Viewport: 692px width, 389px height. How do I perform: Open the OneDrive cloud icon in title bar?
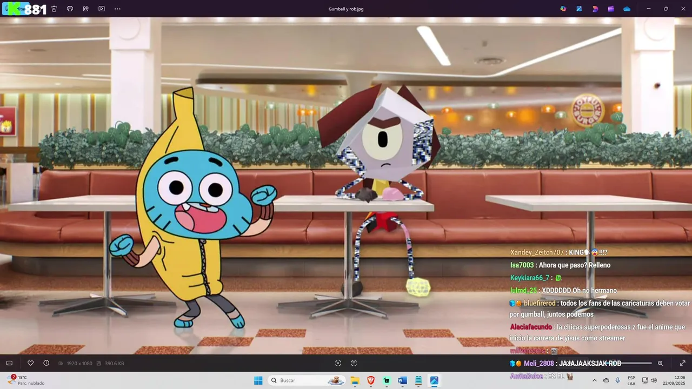point(627,9)
